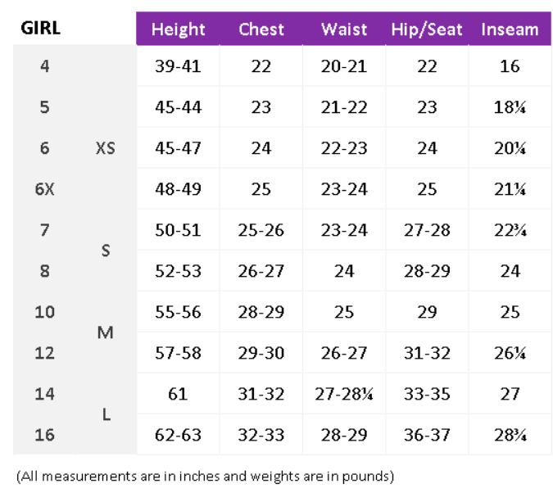Click the Hip/Seat column header
Image resolution: width=553 pixels, height=488 pixels.
coord(427,29)
